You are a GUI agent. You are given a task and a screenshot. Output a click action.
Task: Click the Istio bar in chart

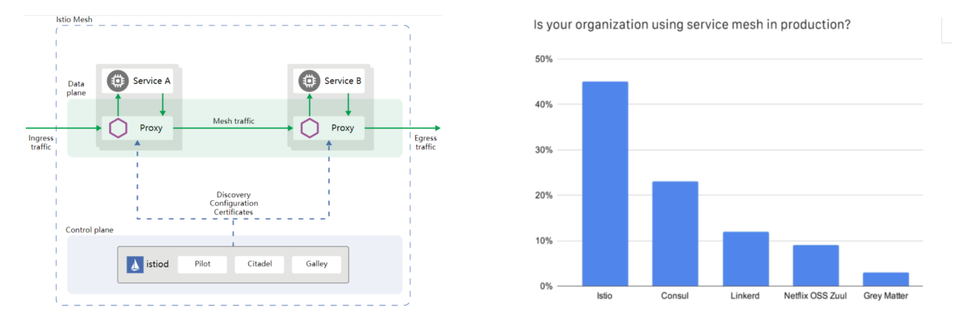[604, 184]
